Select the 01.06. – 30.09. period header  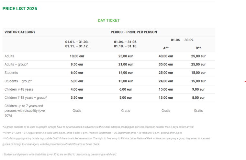[x=182, y=40]
